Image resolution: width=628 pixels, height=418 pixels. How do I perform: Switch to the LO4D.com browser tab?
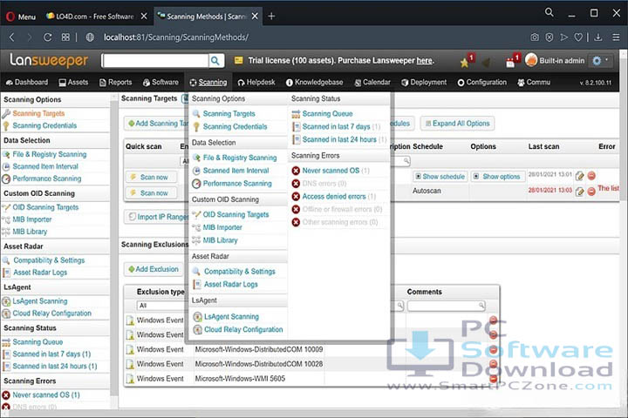tap(96, 16)
